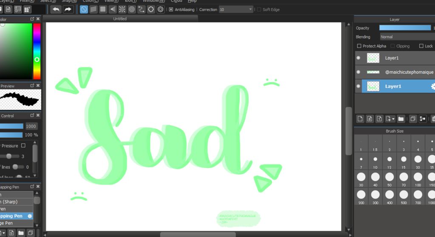Enable the vanishing point snap

pos(113,9)
